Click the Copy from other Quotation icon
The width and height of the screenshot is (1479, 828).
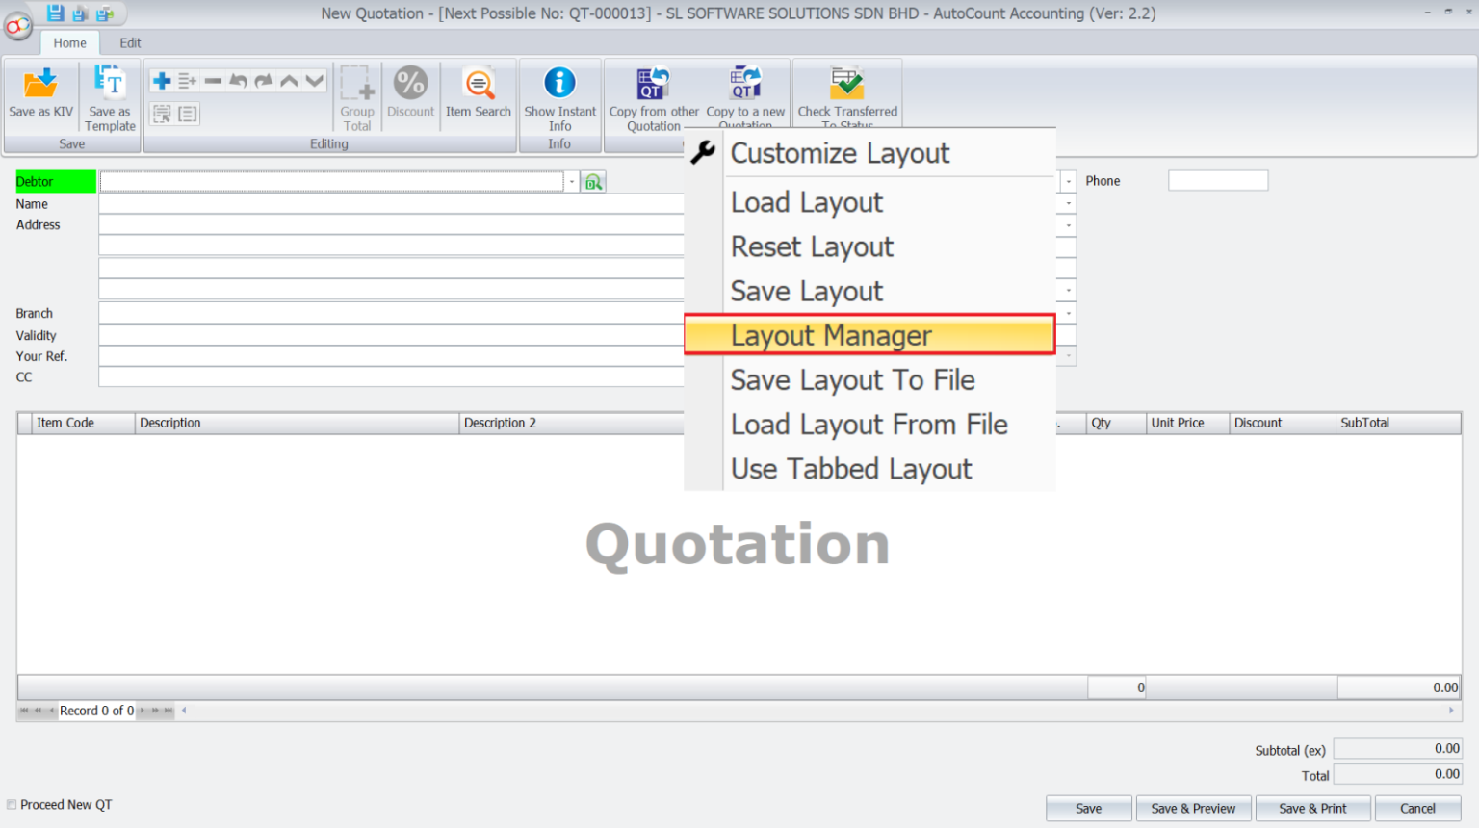(x=654, y=84)
